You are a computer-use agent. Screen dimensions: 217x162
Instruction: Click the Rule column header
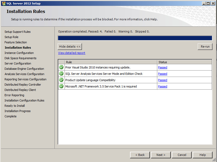click(111, 62)
